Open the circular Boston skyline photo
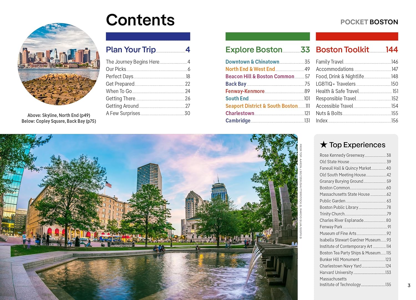The image size is (416, 300). pos(59,64)
